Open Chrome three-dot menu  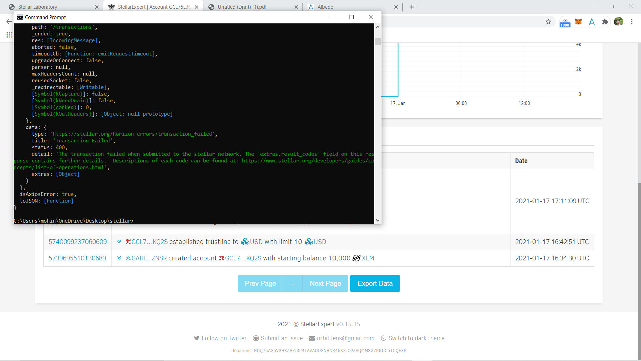pyautogui.click(x=632, y=22)
